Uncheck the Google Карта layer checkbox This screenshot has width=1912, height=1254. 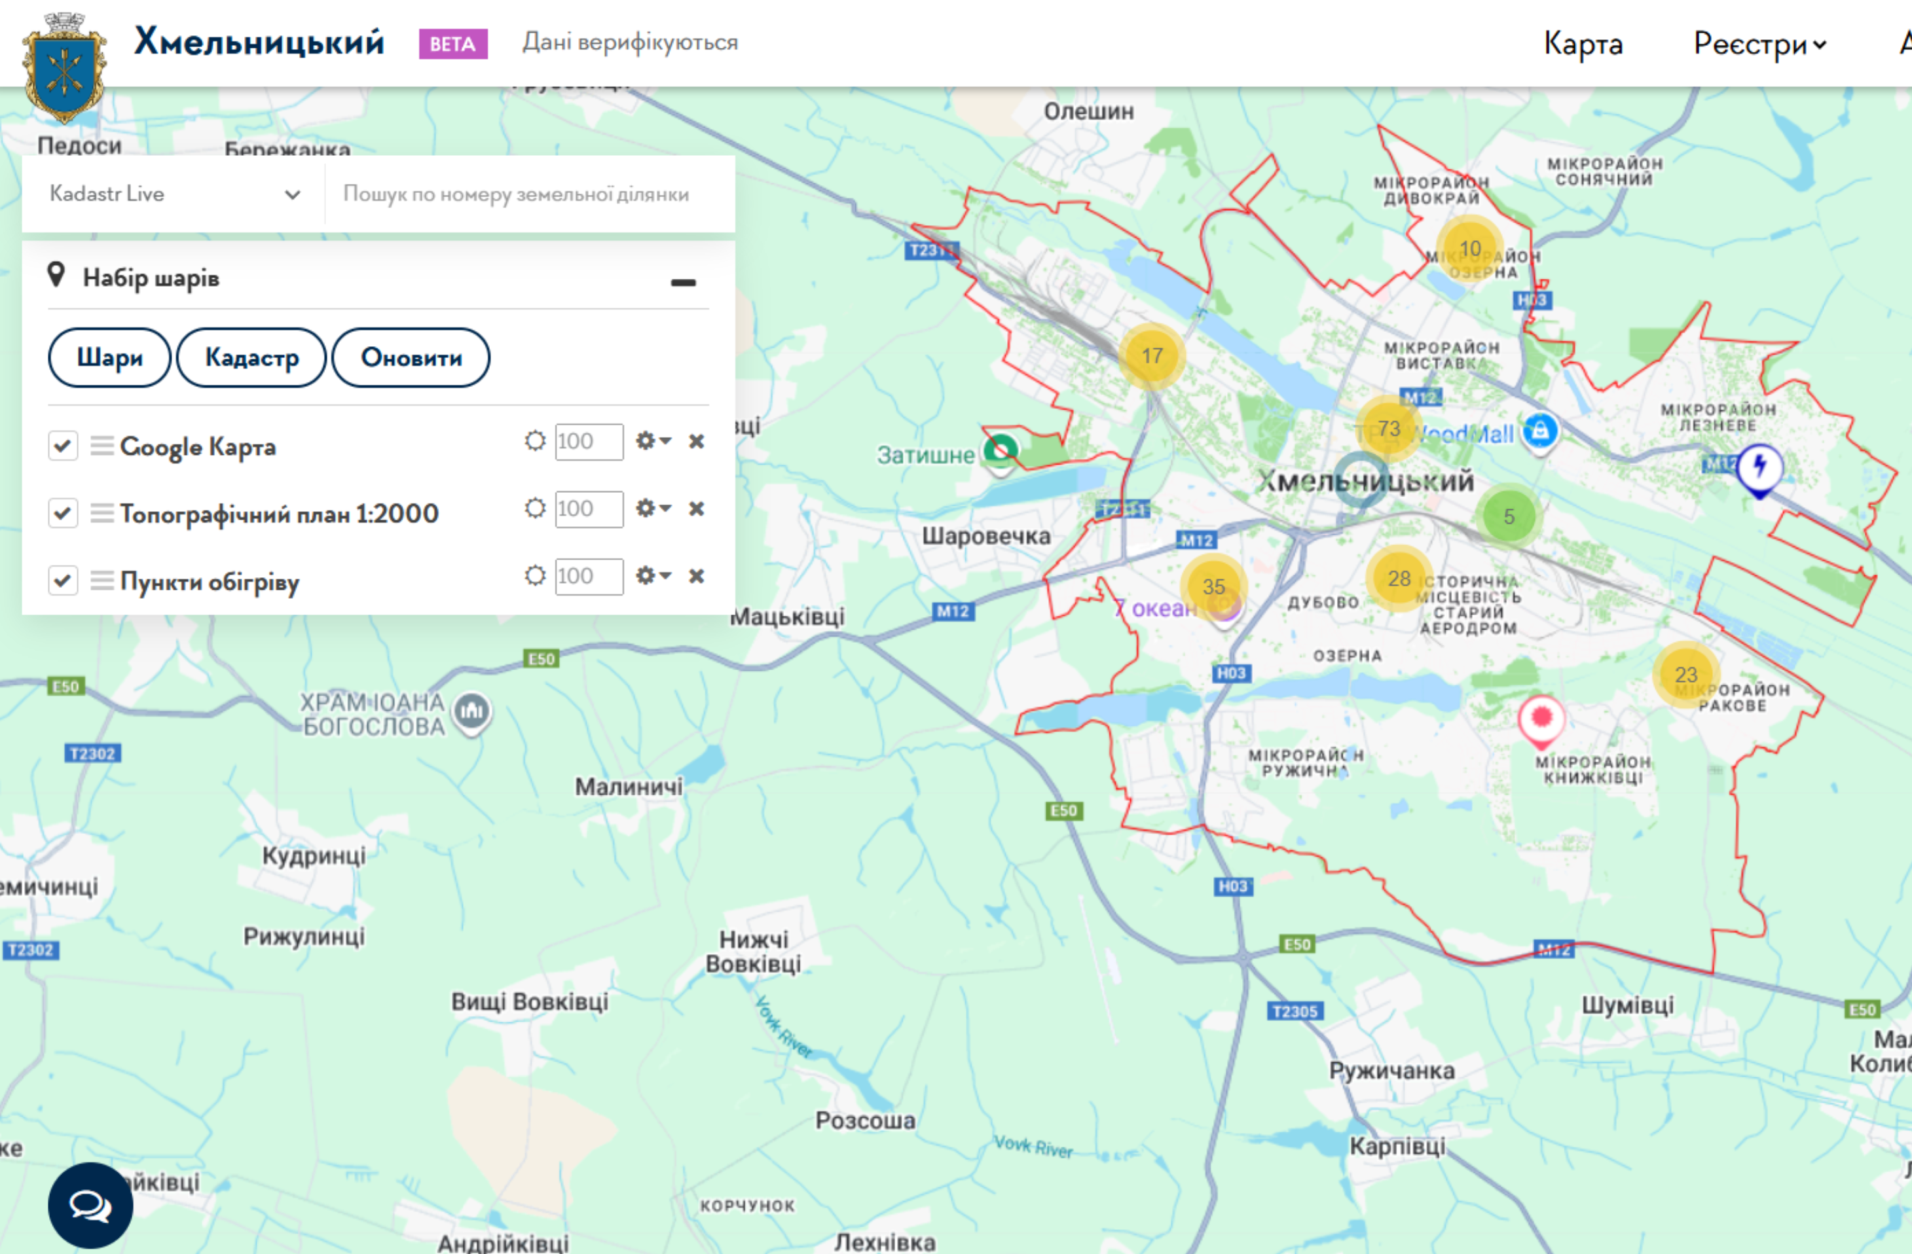coord(63,446)
